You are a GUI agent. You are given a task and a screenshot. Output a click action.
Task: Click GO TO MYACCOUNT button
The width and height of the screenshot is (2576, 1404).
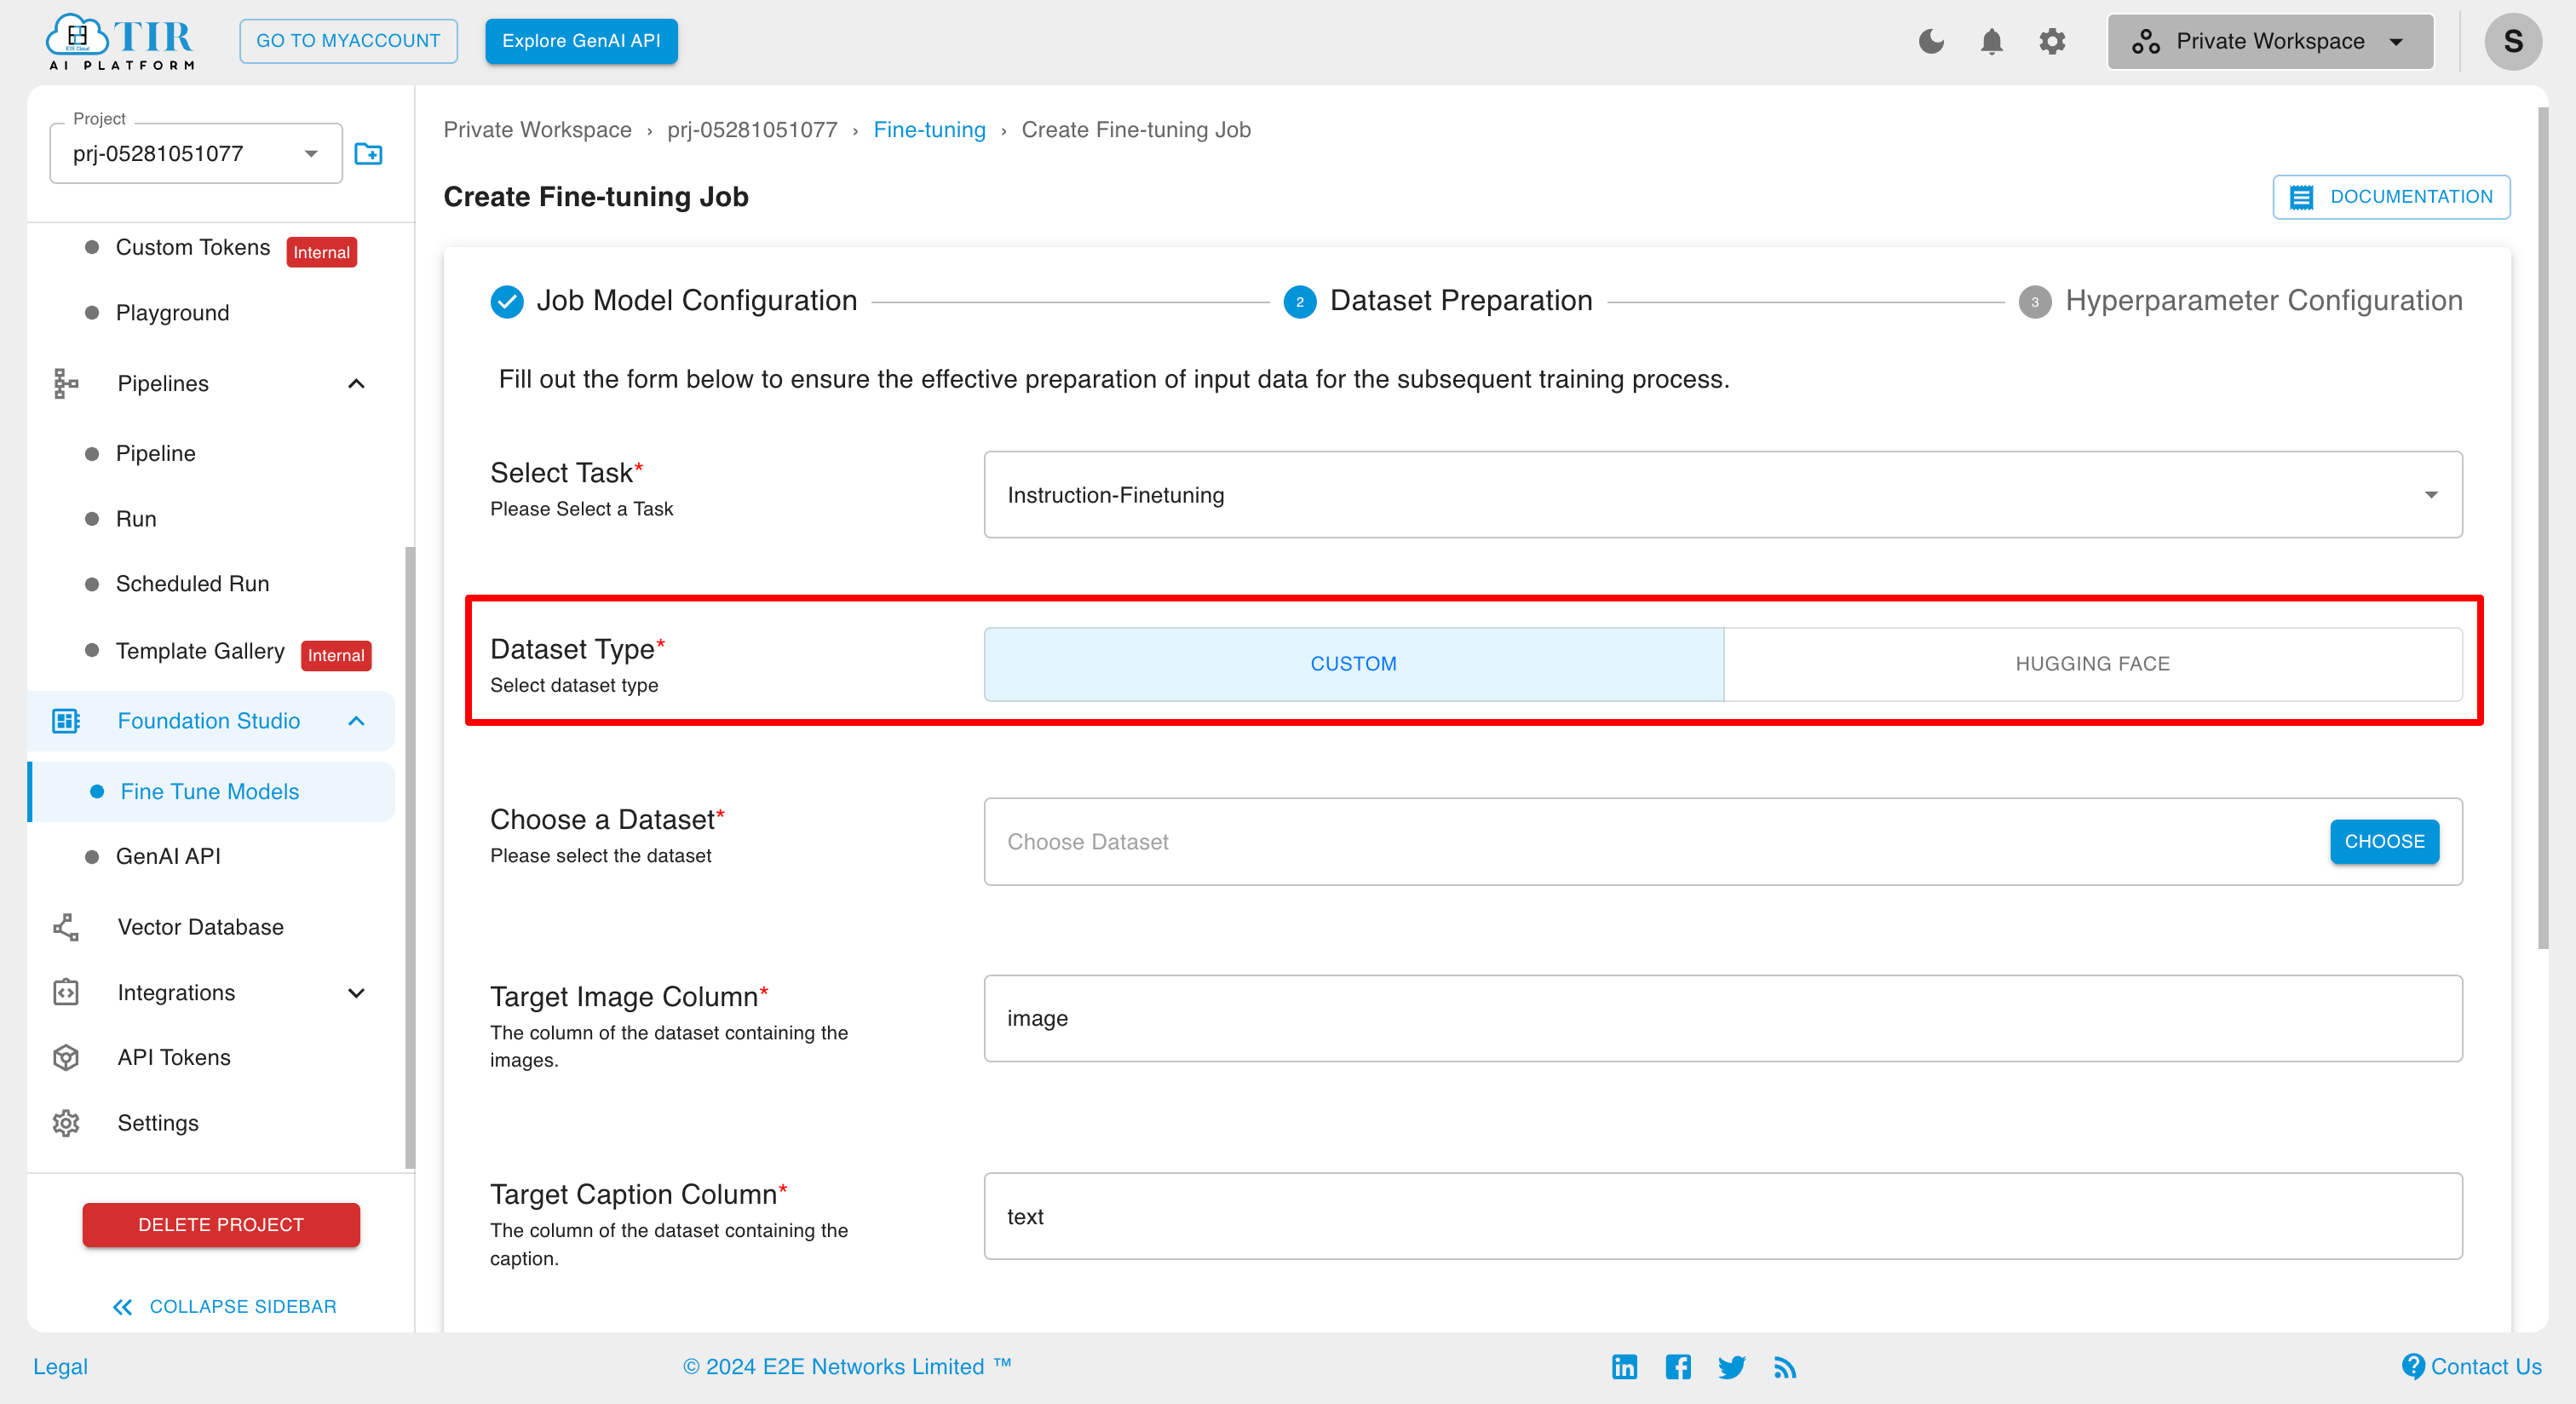click(x=348, y=41)
